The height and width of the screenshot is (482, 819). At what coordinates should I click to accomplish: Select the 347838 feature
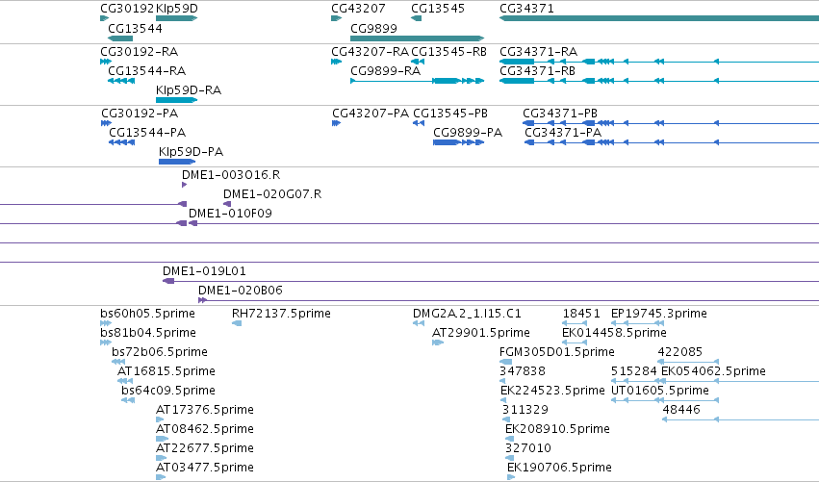click(502, 381)
